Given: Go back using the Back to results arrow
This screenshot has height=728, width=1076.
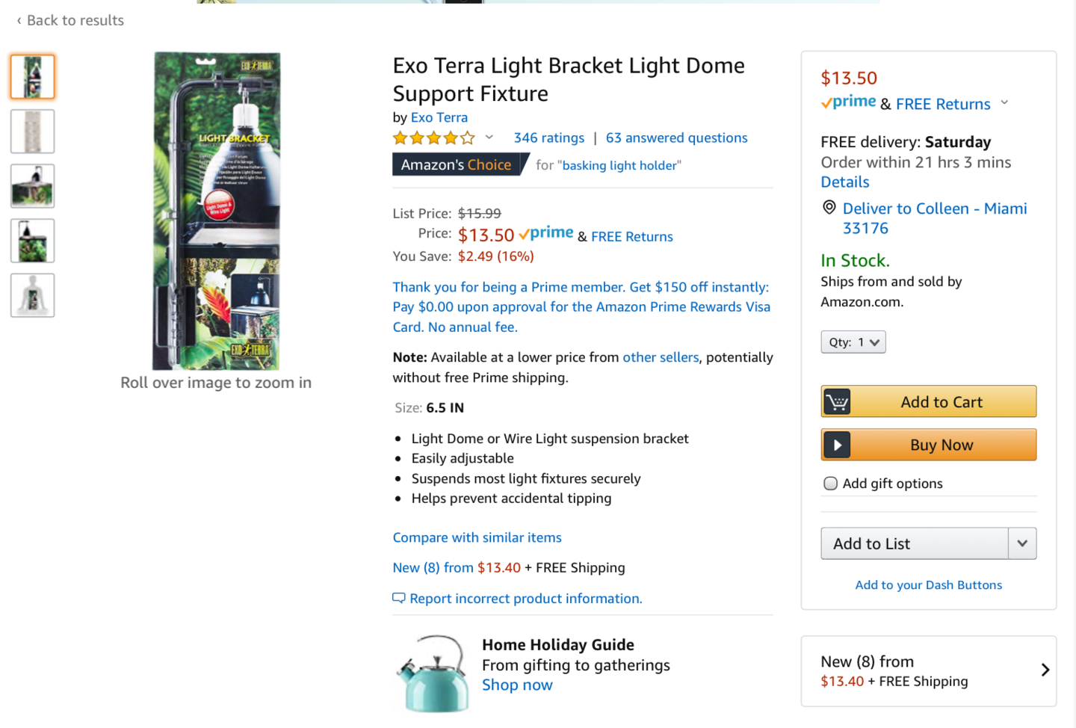Looking at the screenshot, I should click(x=19, y=21).
